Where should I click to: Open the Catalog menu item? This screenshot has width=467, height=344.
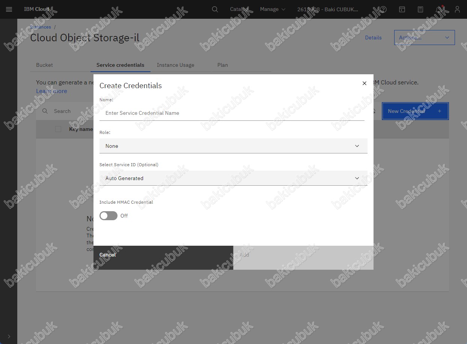(x=240, y=9)
